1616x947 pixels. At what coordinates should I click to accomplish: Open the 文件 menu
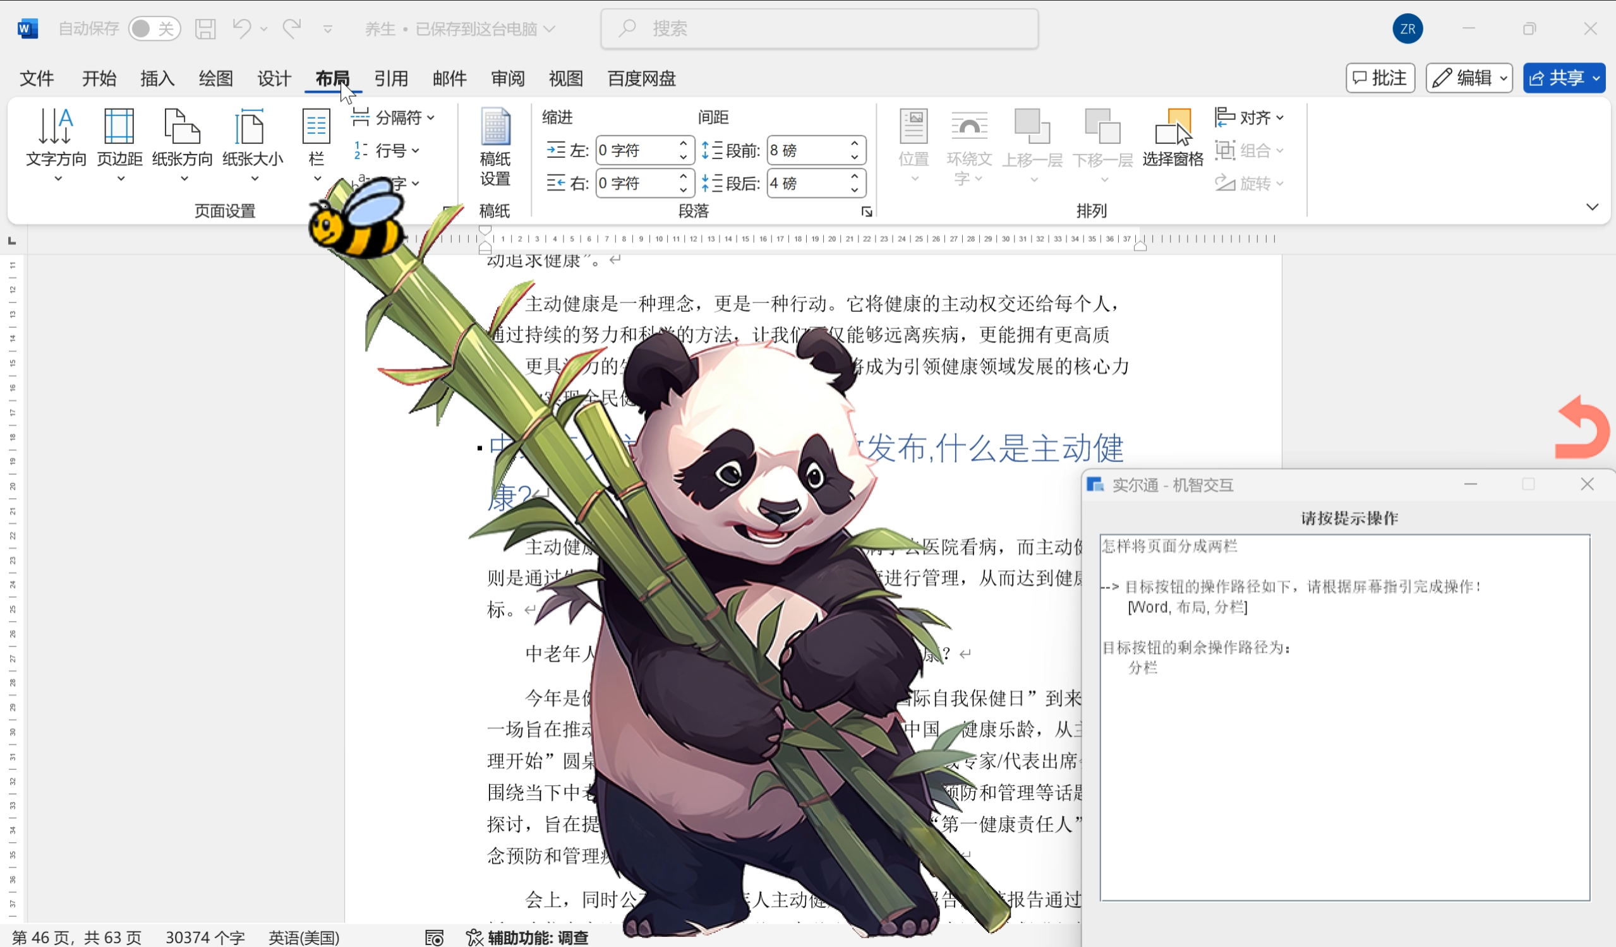(x=37, y=78)
